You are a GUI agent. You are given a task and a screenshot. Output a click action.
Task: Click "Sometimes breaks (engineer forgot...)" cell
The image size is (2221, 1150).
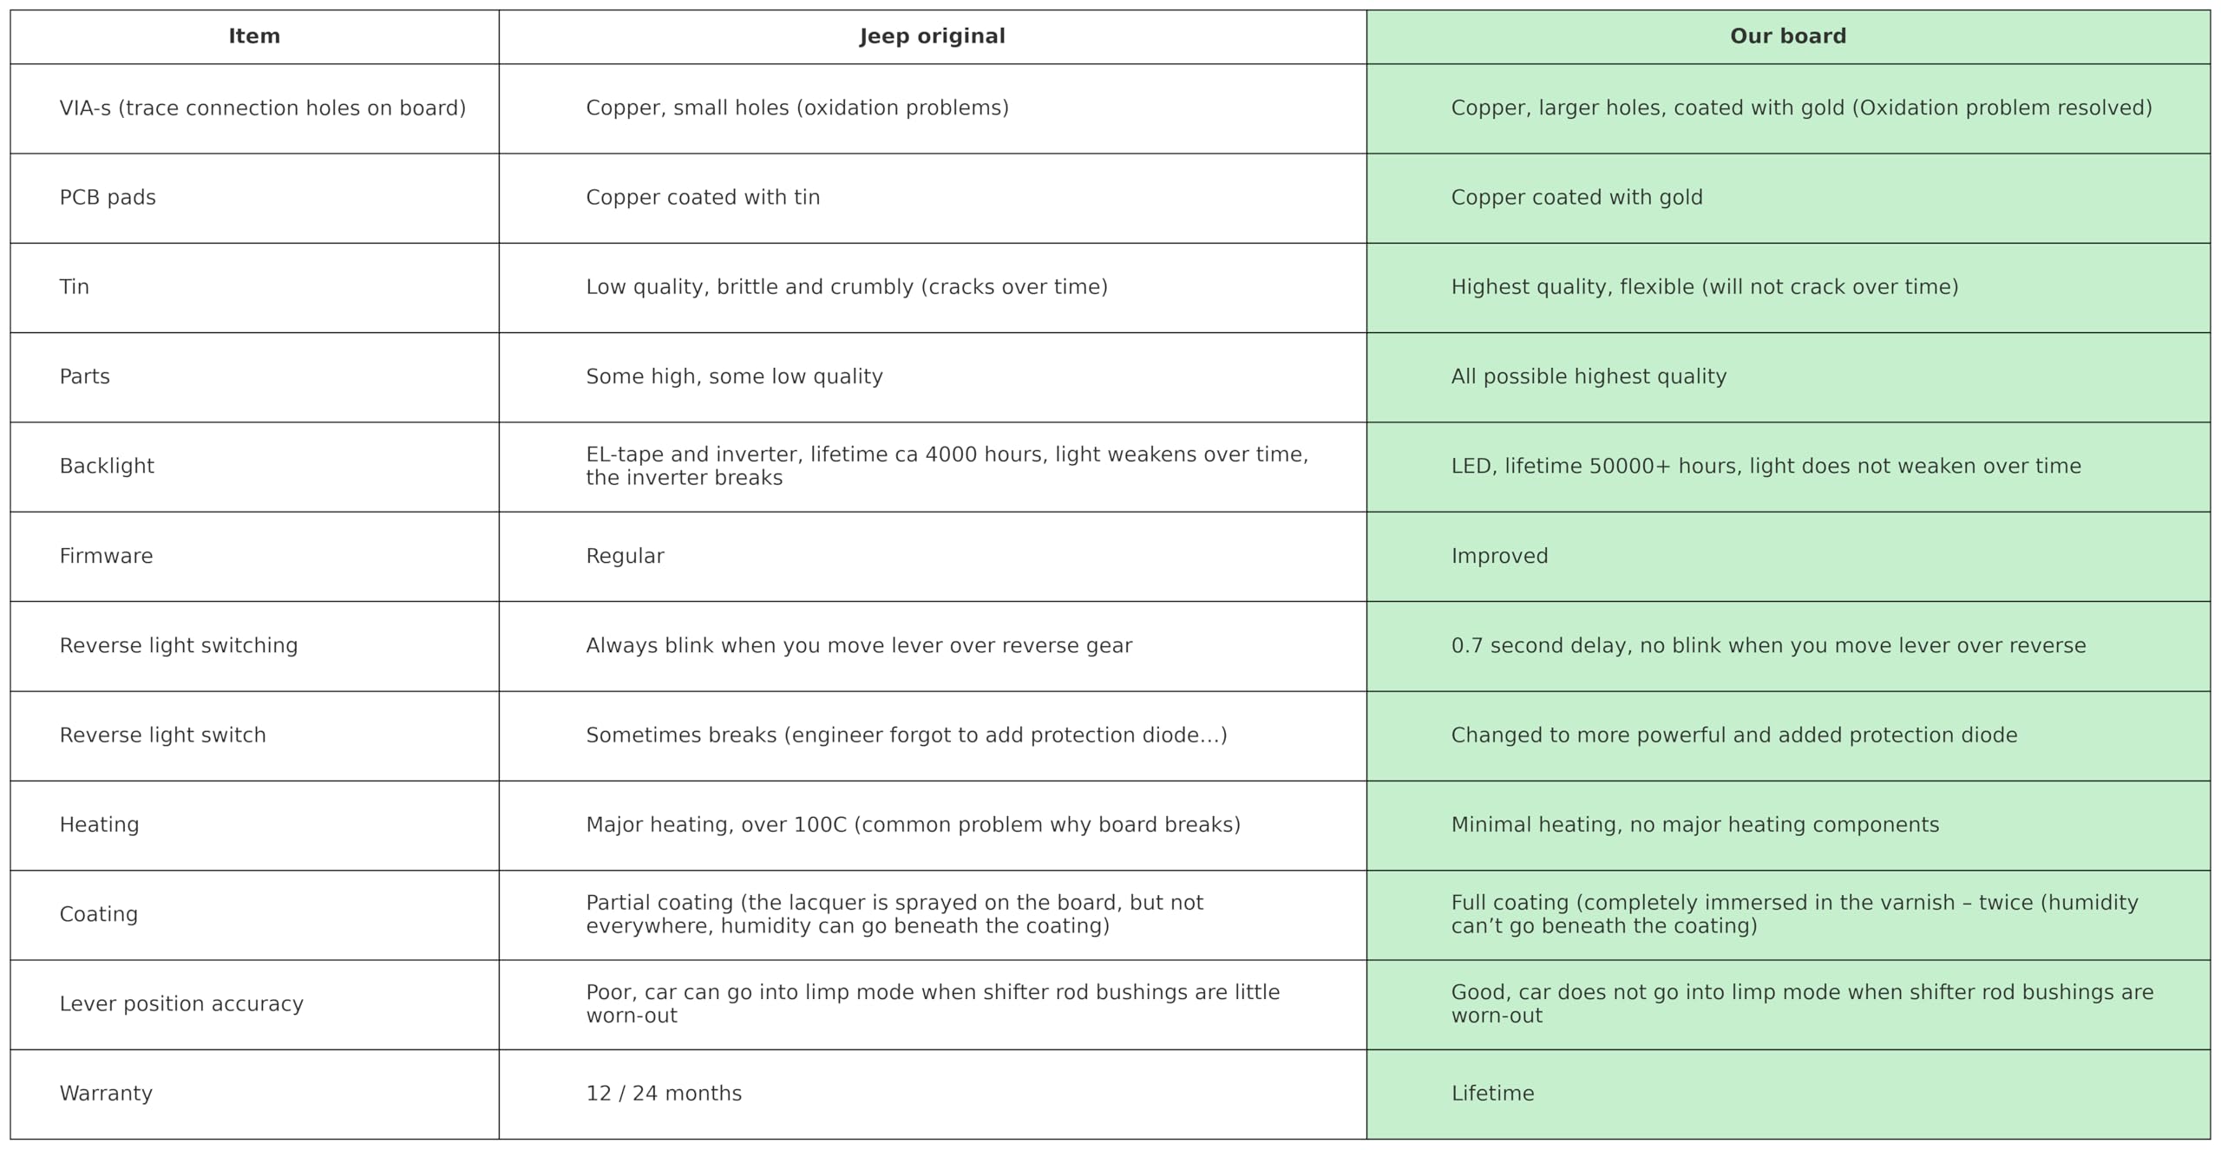point(933,735)
